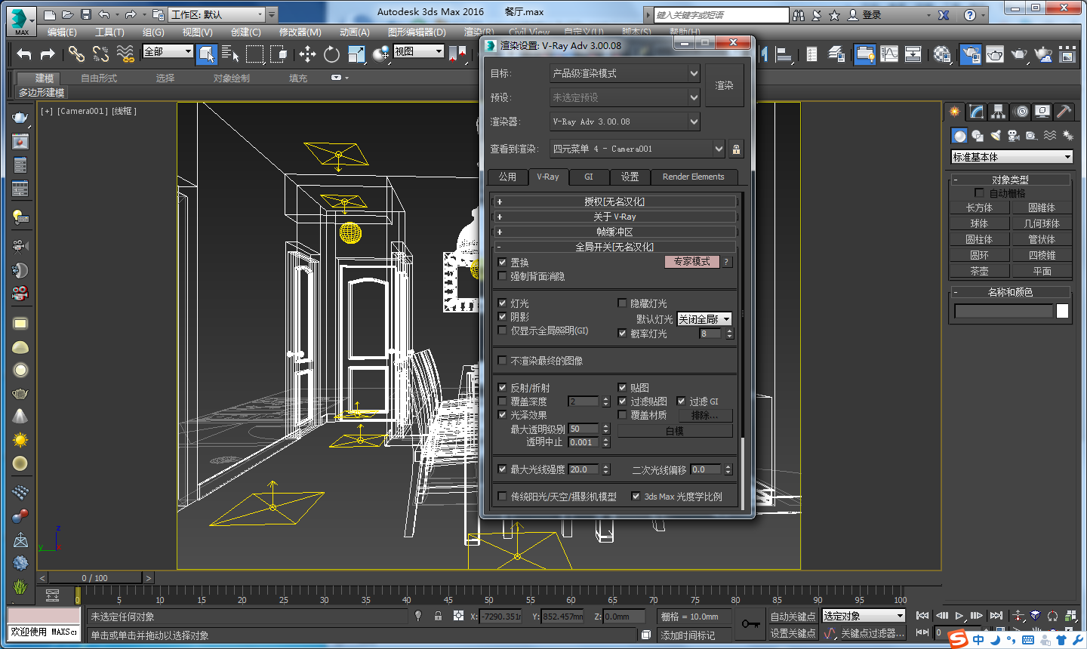
Task: Click the lock render view icon
Action: 736,149
